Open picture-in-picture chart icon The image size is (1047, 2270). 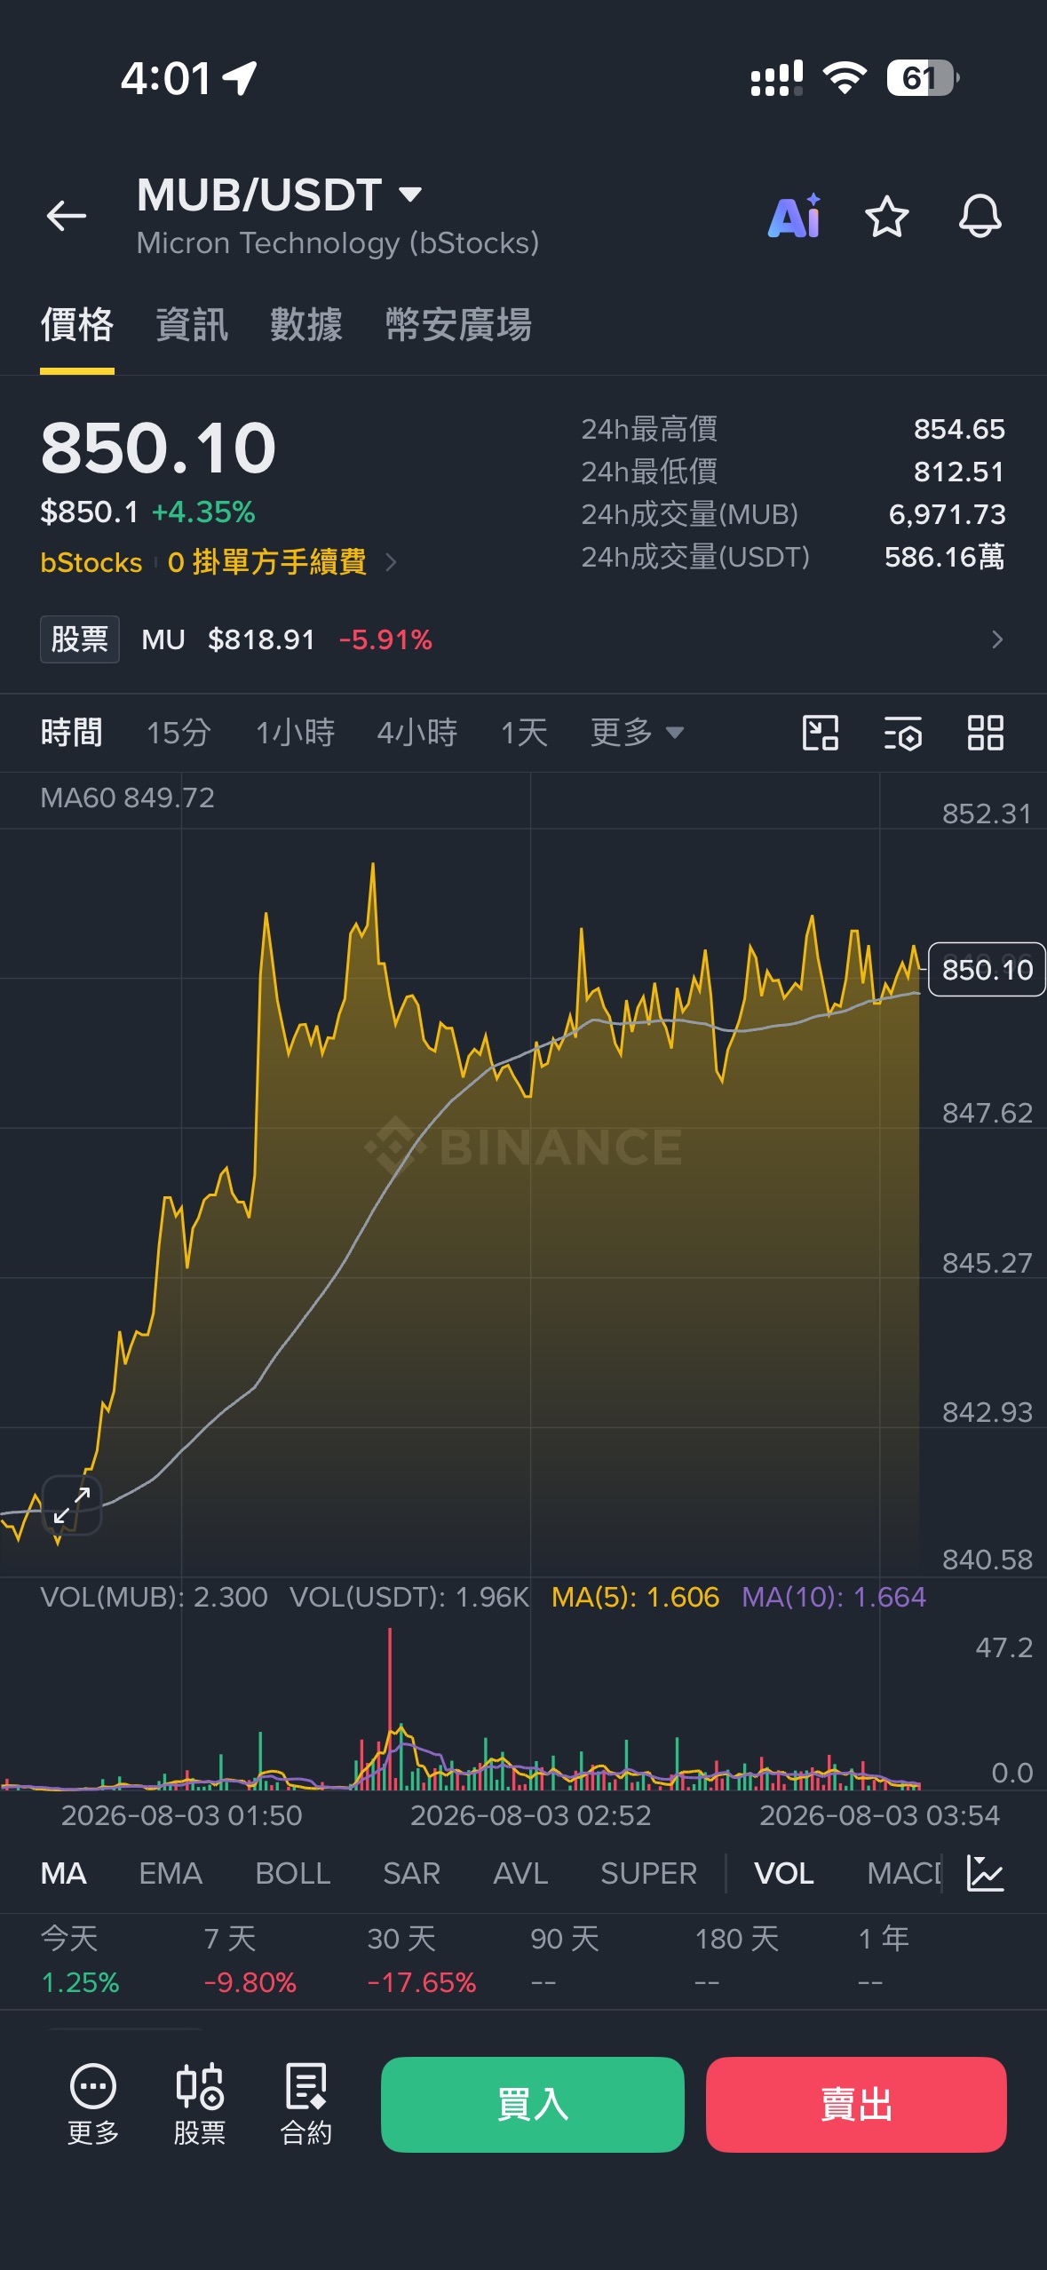coord(821,734)
